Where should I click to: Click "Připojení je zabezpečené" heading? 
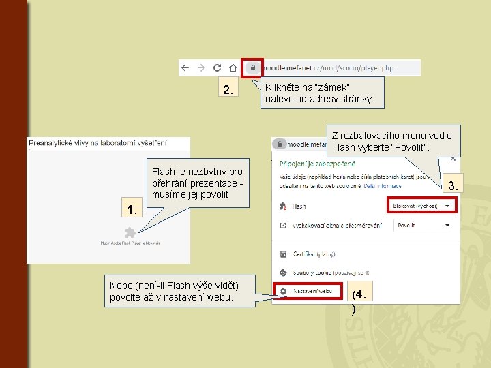pos(317,164)
